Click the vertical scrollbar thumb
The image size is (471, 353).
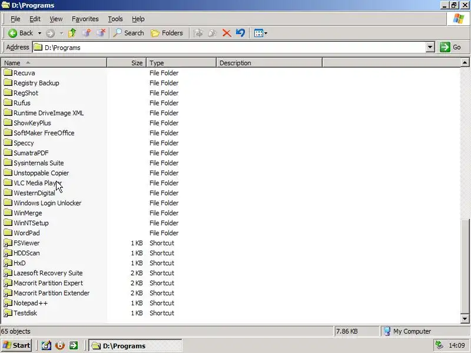click(465, 267)
